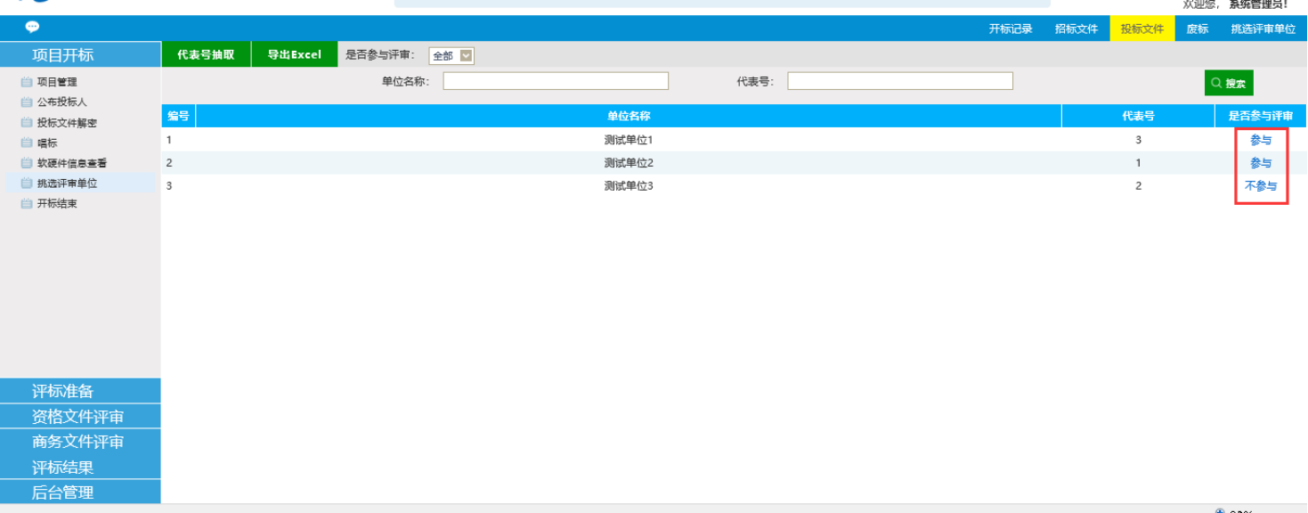Click the chat bubble icon in blue bar
Viewport: 1308px width, 513px height.
coord(32,28)
